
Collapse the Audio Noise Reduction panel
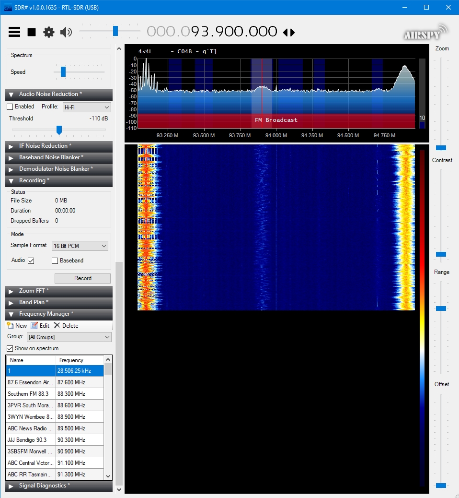pyautogui.click(x=58, y=95)
